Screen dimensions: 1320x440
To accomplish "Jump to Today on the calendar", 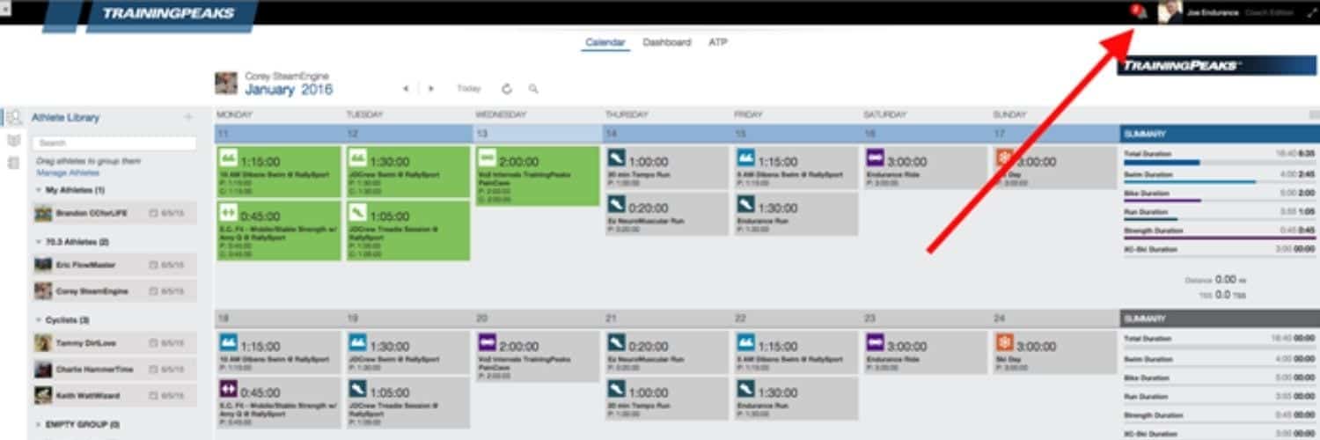I will click(469, 89).
